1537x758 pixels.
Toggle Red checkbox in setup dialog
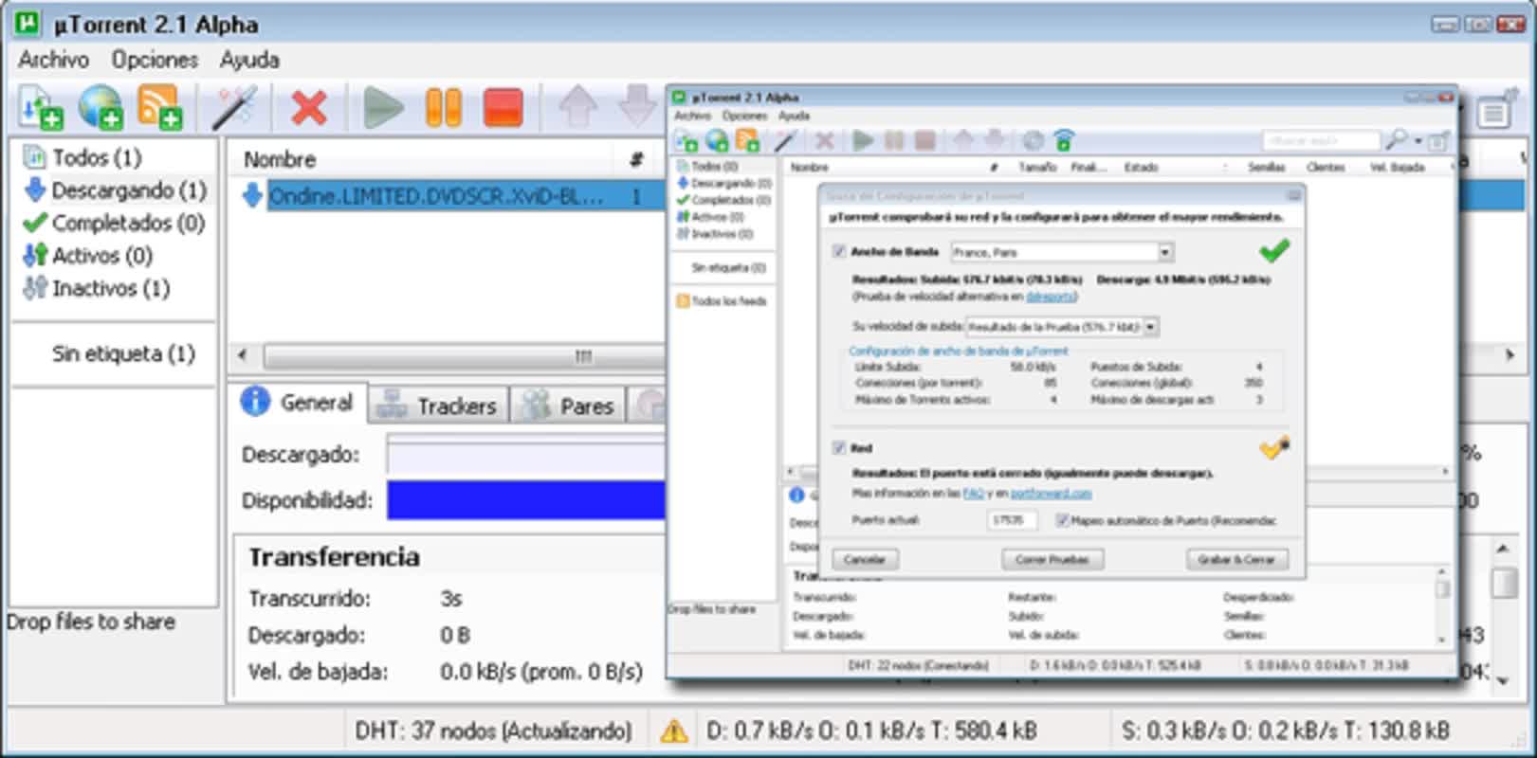(x=838, y=447)
